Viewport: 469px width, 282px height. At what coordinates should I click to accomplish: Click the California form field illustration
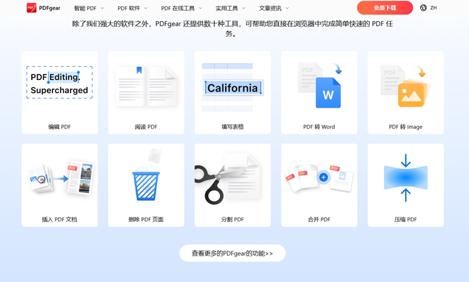coord(233,88)
